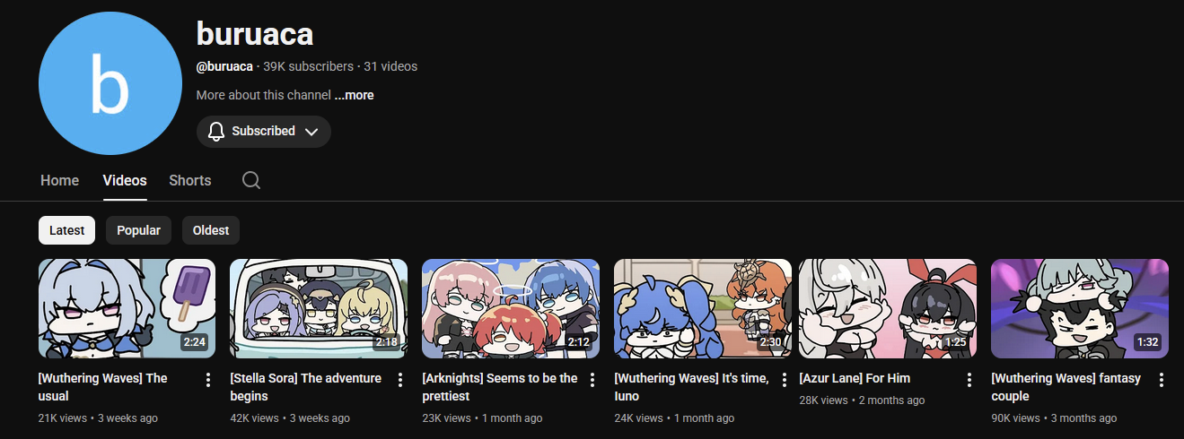
Task: Select the Popular filter chip
Action: tap(138, 230)
